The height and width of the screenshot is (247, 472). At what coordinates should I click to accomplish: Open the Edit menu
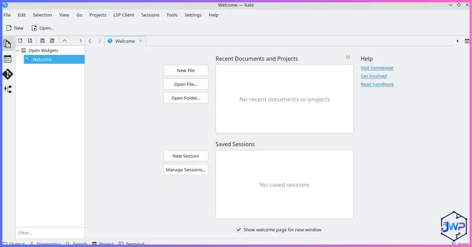pos(22,15)
